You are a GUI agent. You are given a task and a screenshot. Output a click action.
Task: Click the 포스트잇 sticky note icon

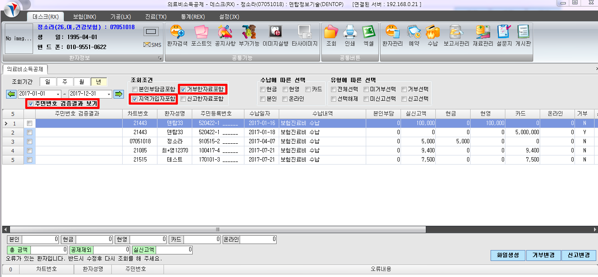pos(201,36)
